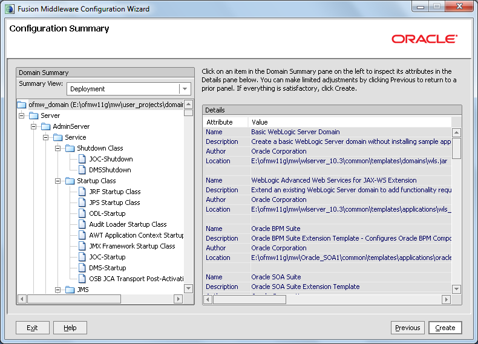Click the Oracle BPM Suite name value
The height and width of the screenshot is (344, 478).
(276, 229)
